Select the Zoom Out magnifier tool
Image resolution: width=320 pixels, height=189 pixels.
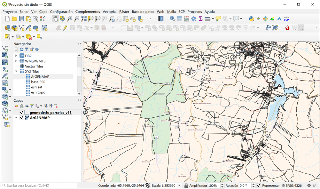(76, 19)
